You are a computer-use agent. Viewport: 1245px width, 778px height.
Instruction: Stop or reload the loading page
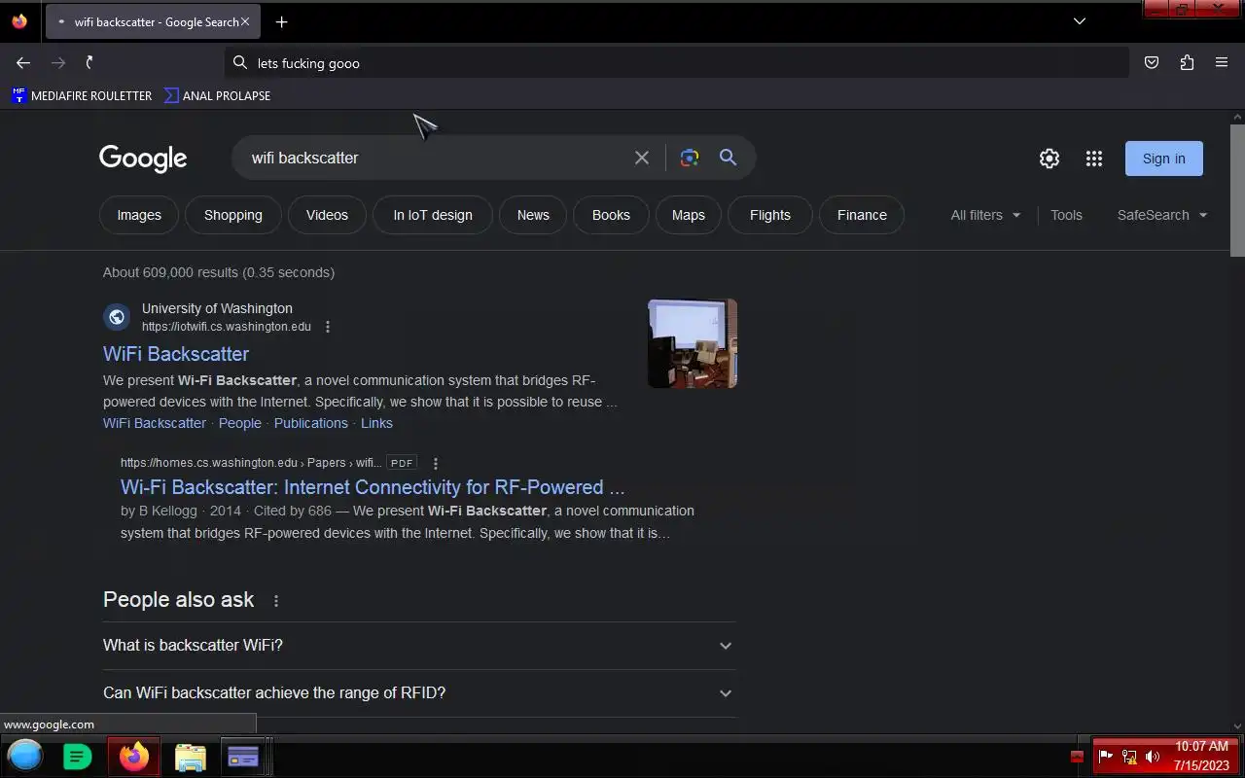[x=89, y=62]
